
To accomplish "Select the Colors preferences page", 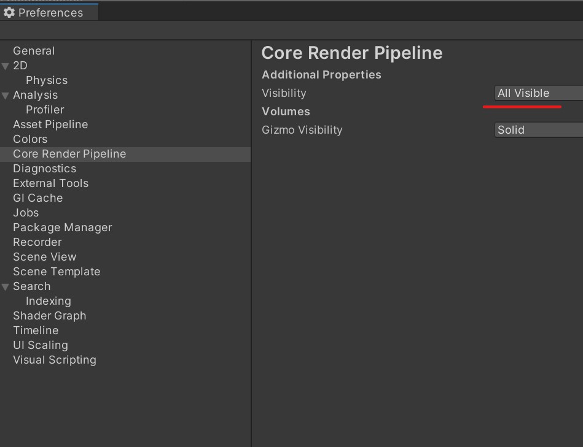I will 29,139.
